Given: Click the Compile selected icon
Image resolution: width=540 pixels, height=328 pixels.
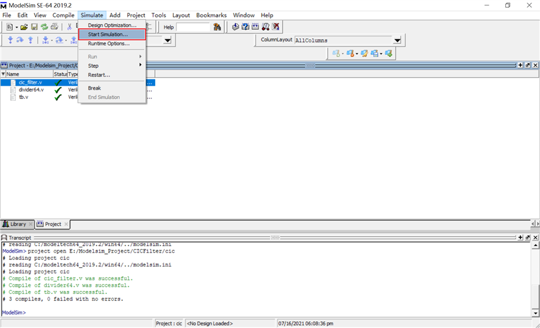Looking at the screenshot, I should [x=235, y=27].
